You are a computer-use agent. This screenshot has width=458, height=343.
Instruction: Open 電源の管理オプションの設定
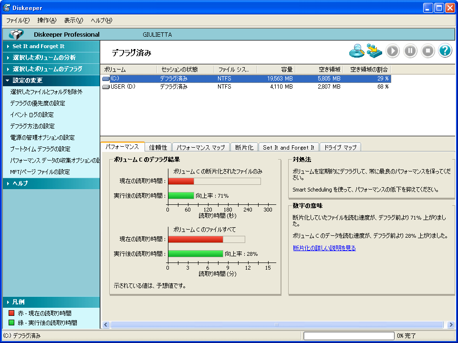tap(42, 137)
